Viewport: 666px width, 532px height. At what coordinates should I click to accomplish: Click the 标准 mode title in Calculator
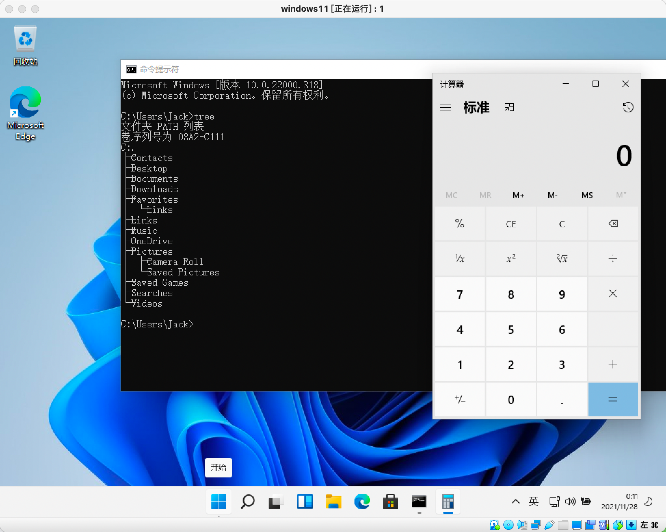(x=476, y=108)
